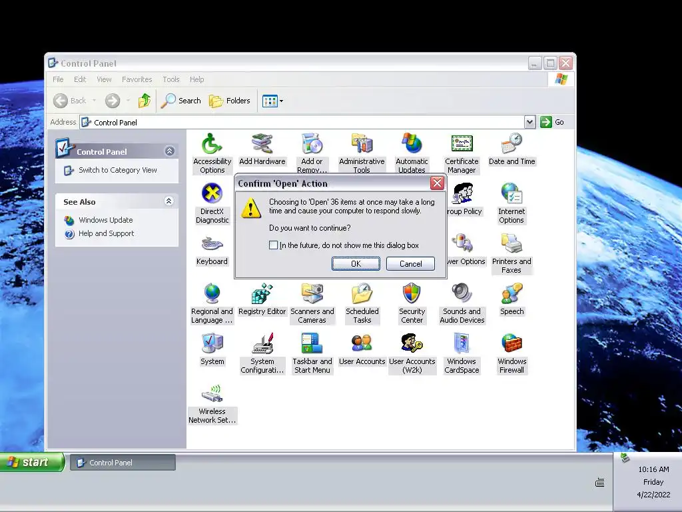This screenshot has width=682, height=512.
Task: Open the Forward history dropdown arrow
Action: coord(128,101)
